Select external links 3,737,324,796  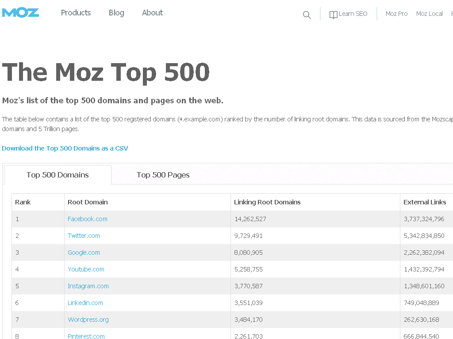pyautogui.click(x=424, y=219)
